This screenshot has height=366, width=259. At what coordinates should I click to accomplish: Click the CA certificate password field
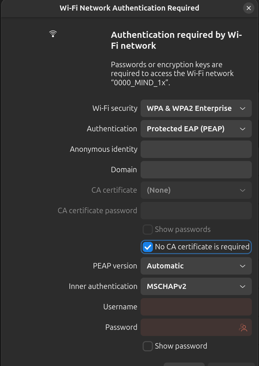tap(196, 211)
